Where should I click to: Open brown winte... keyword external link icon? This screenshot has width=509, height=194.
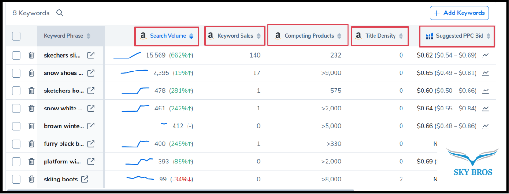(x=91, y=126)
